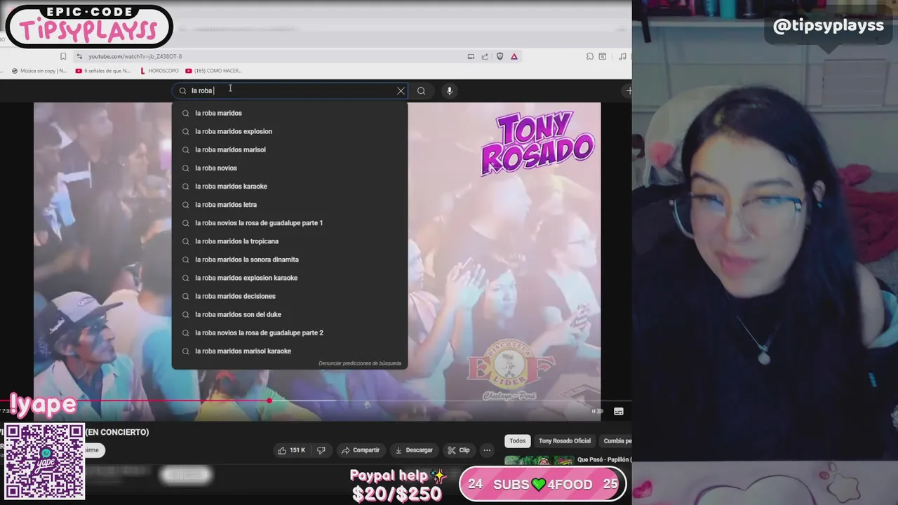This screenshot has height=505, width=898.
Task: Click inside the 'la roba' search field
Action: pyautogui.click(x=289, y=90)
